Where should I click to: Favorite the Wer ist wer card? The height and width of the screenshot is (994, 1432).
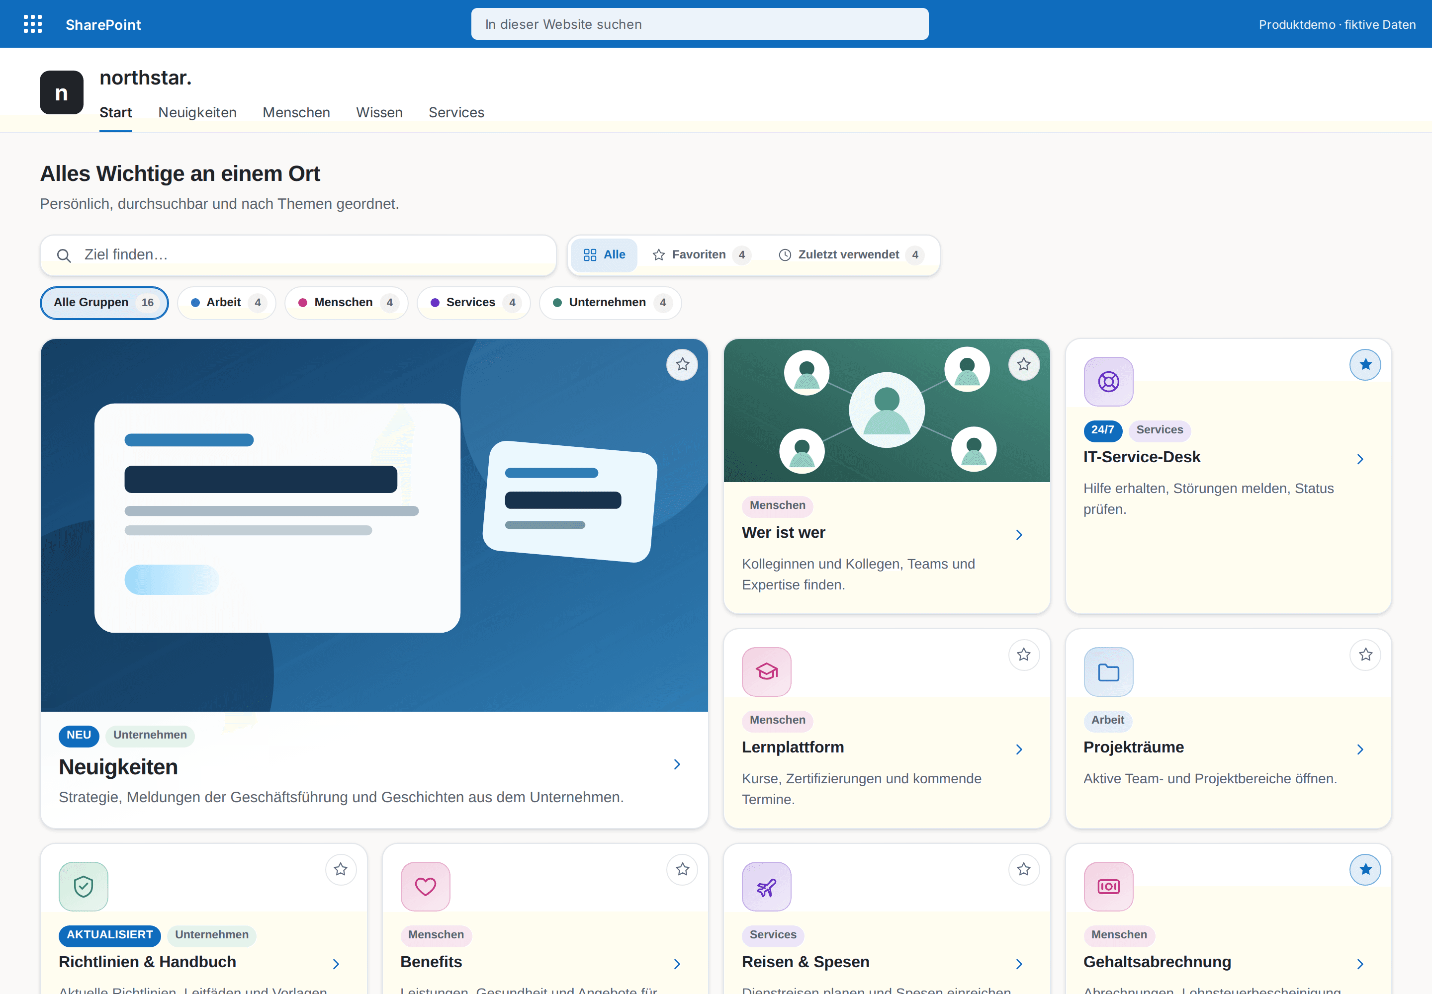1024,364
